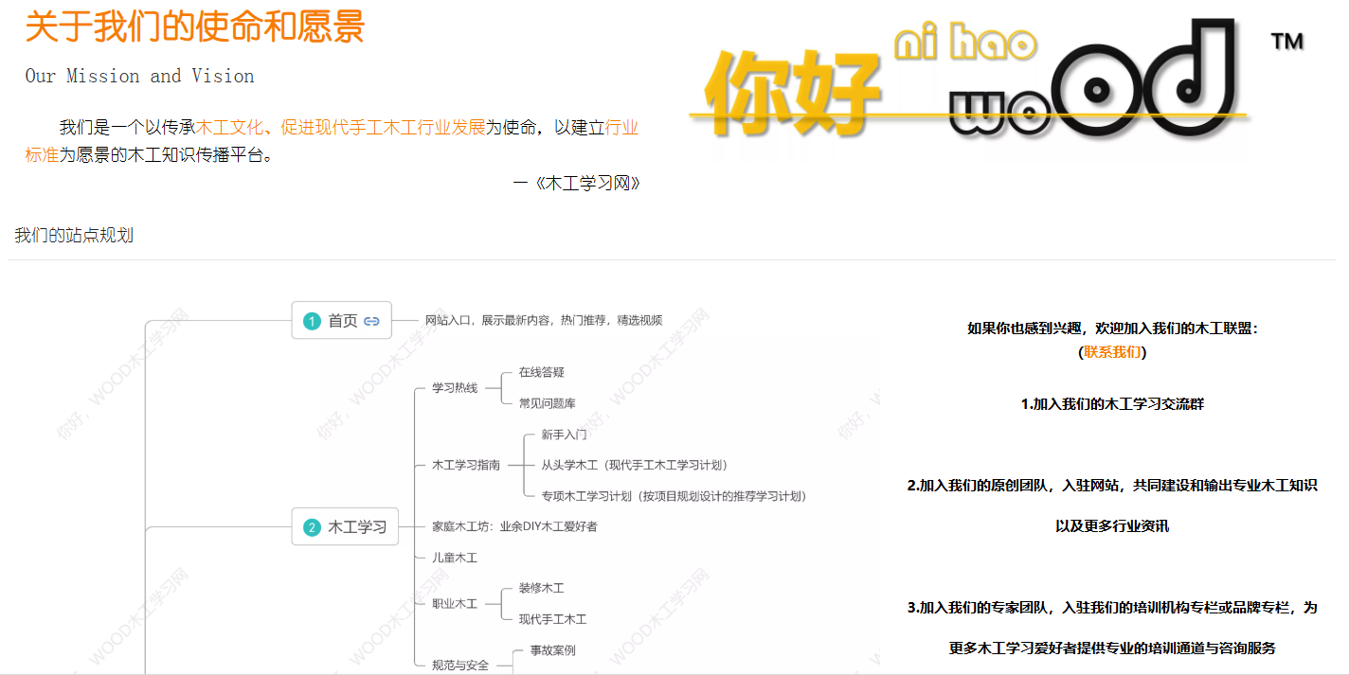Screen dimensions: 1349x675
Task: Open the 联系我们 link
Action: (x=1112, y=352)
